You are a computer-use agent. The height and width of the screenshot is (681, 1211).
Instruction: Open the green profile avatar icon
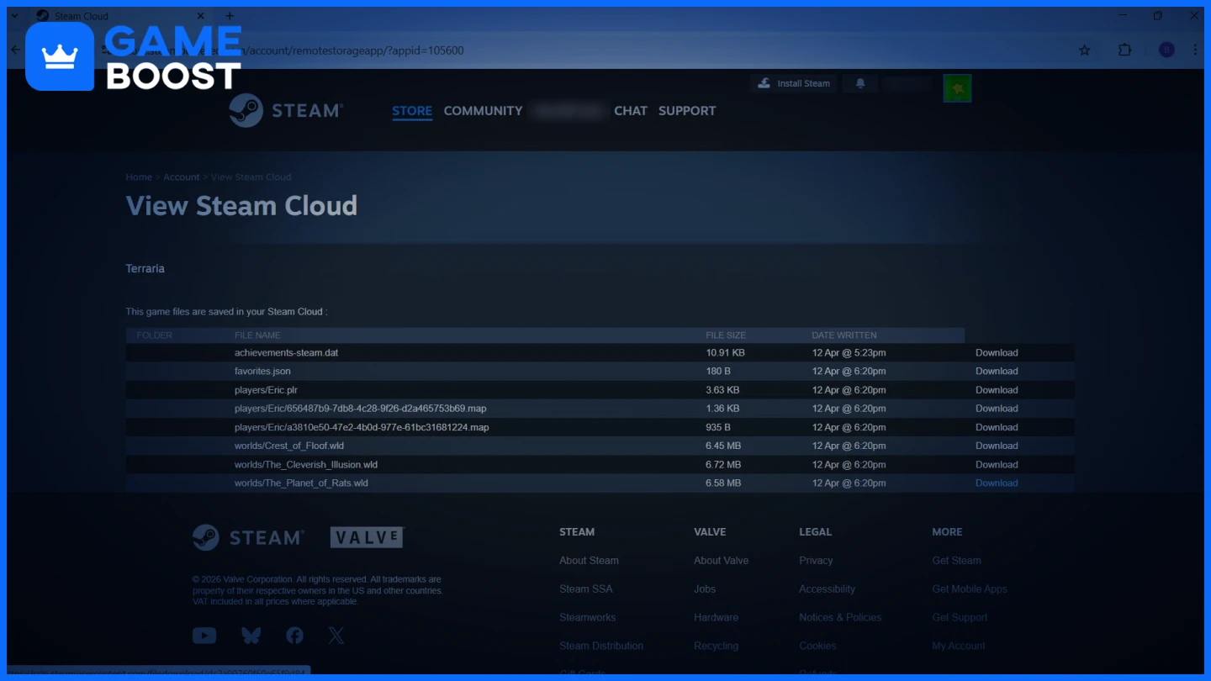point(957,87)
